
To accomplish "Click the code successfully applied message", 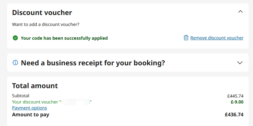I will (x=64, y=38).
